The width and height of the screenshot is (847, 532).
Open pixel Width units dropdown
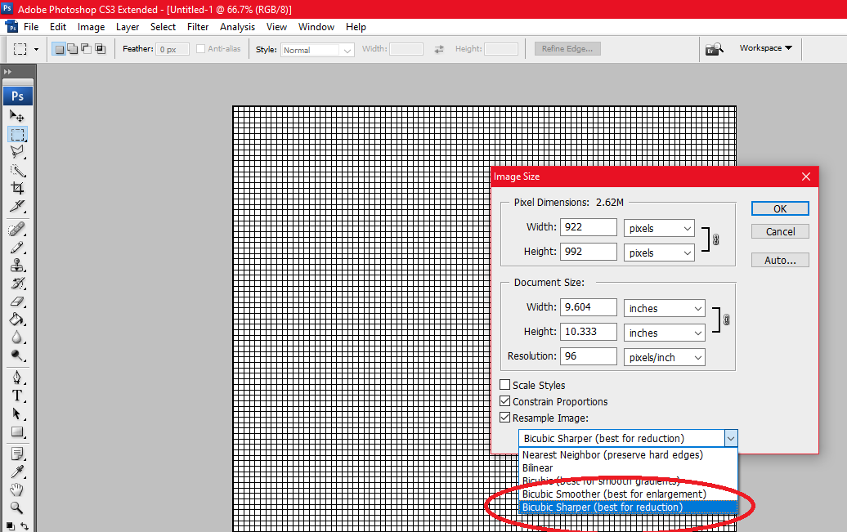pyautogui.click(x=659, y=228)
